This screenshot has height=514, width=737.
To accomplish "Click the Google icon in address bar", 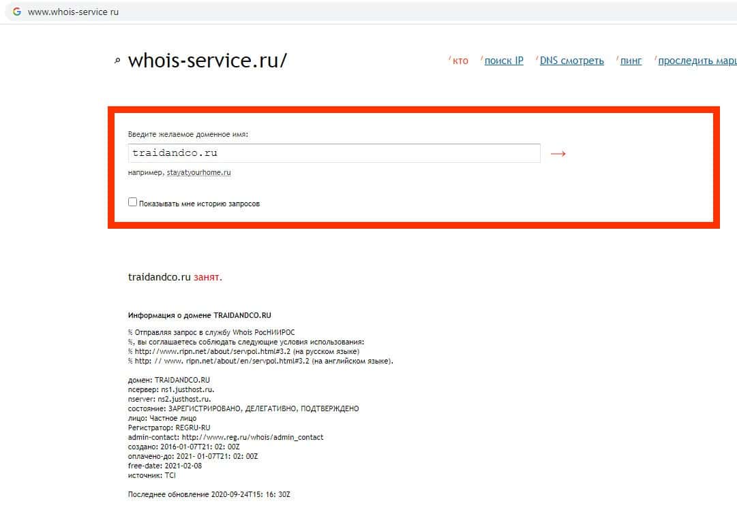I will click(x=17, y=12).
